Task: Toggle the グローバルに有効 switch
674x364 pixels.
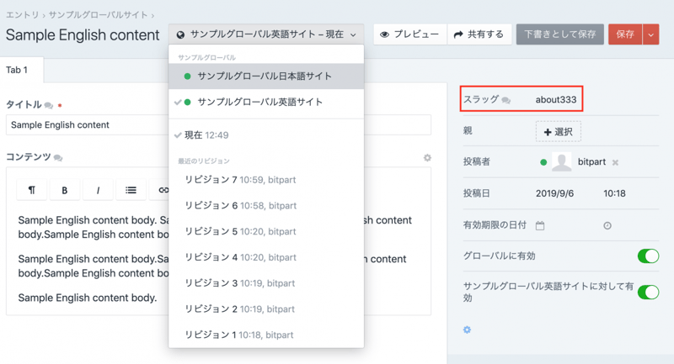Action: [x=647, y=256]
